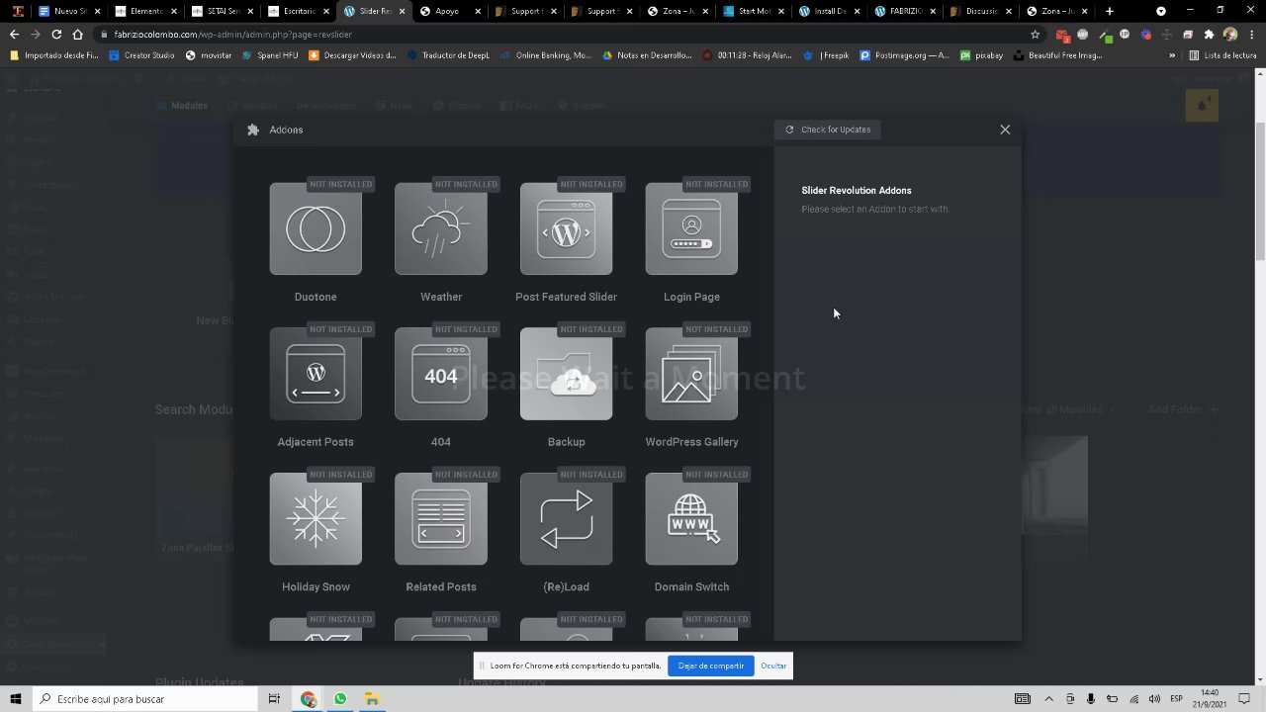Pick the WordPress Gallery addon icon
Image resolution: width=1266 pixels, height=712 pixels.
(x=691, y=374)
